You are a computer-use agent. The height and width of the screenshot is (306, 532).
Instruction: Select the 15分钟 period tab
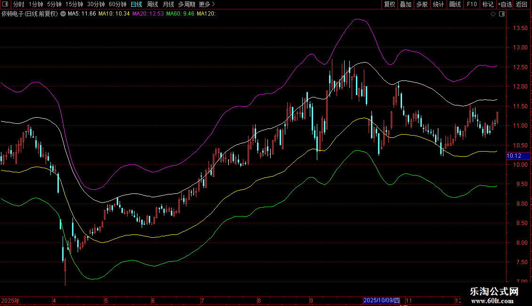pos(74,4)
